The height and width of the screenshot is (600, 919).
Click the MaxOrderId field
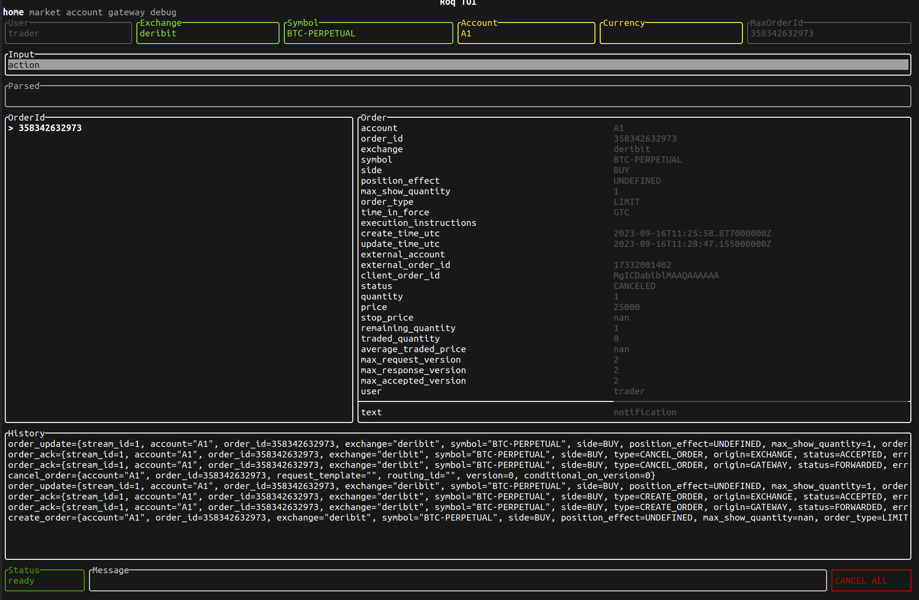point(829,33)
